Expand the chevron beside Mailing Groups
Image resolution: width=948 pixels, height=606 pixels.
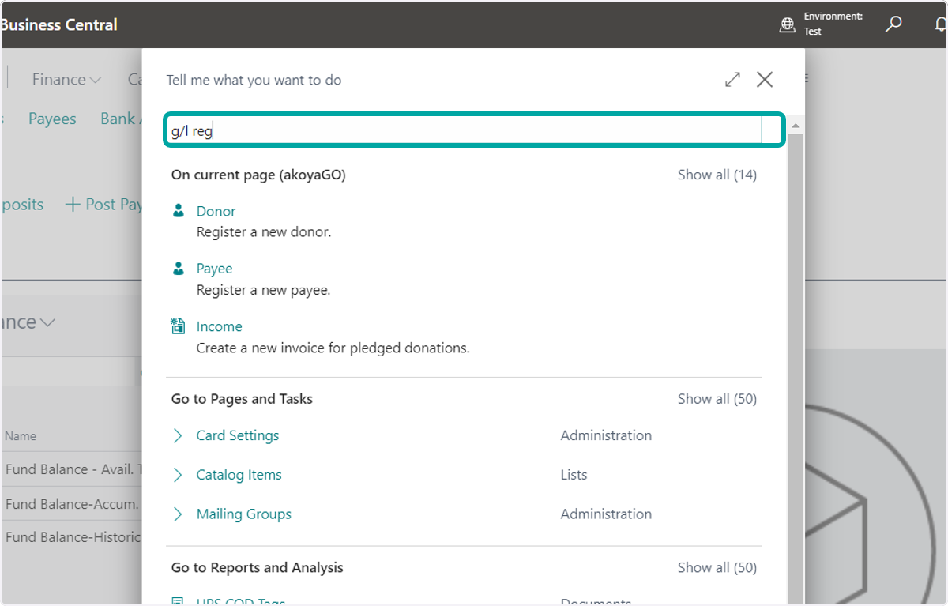click(x=179, y=514)
